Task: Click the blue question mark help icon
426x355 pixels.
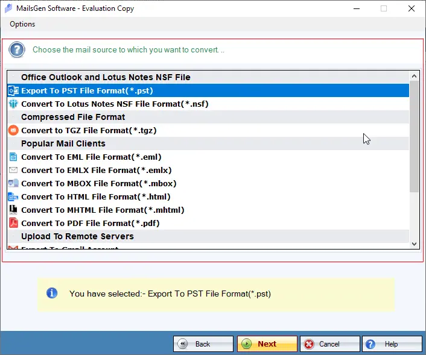Action: click(x=17, y=49)
